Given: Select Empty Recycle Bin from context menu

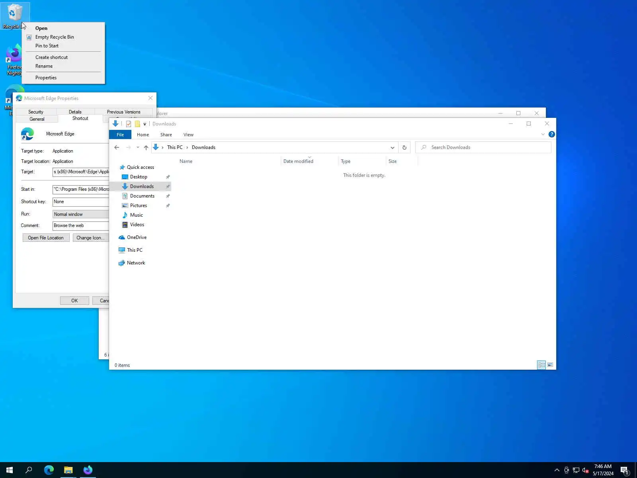Looking at the screenshot, I should coord(63,37).
